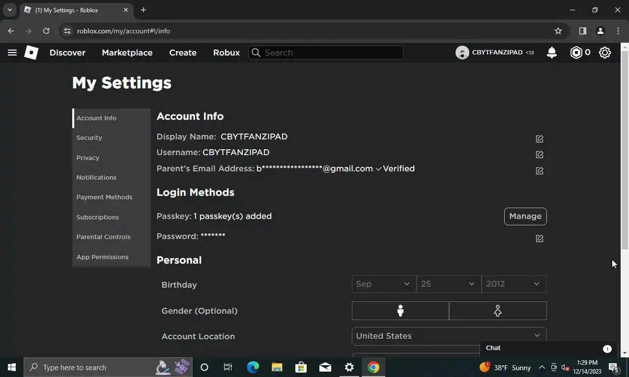This screenshot has width=629, height=377.
Task: Click the address bar URL
Action: coord(123,31)
